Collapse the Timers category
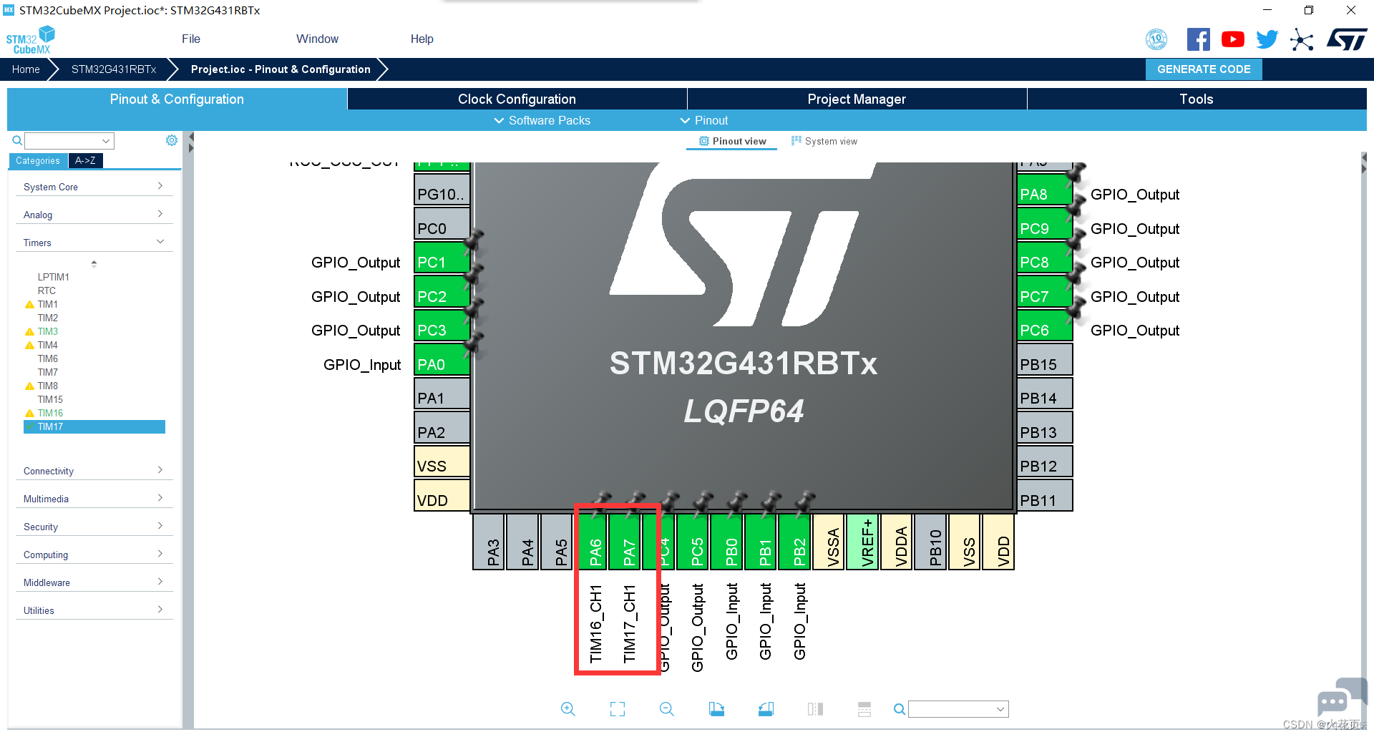This screenshot has height=737, width=1374. point(94,243)
